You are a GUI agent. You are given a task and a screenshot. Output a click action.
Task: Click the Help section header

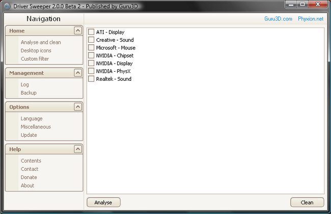pos(44,149)
